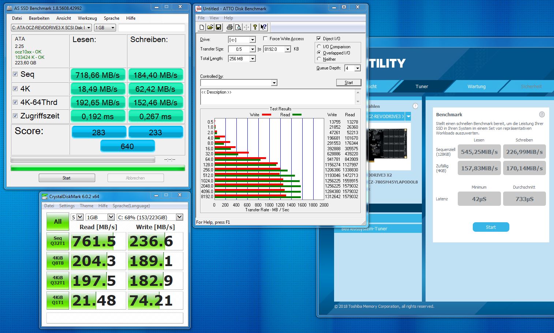
Task: Open the Controlled by dropdown
Action: click(x=274, y=83)
